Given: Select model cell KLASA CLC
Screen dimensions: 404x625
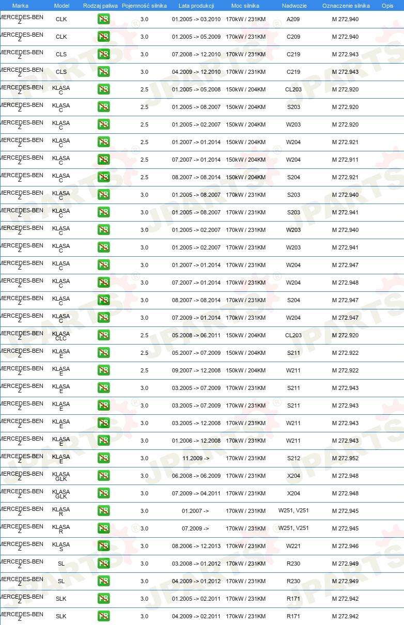Looking at the screenshot, I should [61, 336].
